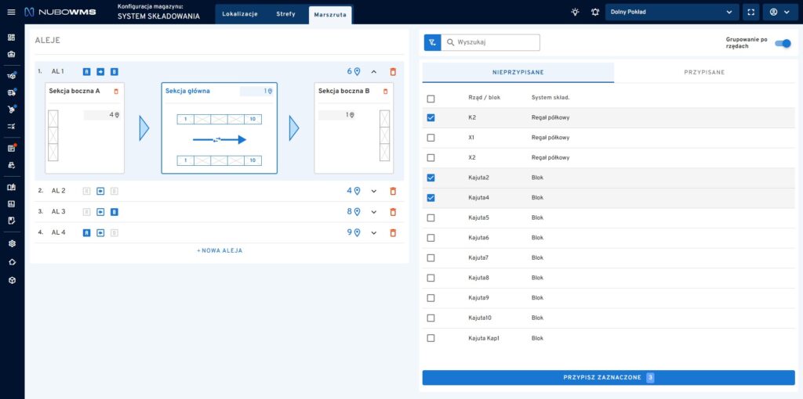Switch to the Lokalizacje tab
The height and width of the screenshot is (399, 803).
tap(240, 14)
